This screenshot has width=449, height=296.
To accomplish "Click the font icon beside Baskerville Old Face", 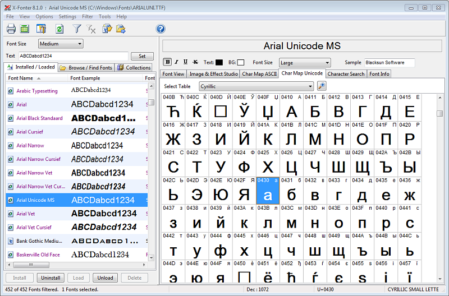I will [x=10, y=255].
